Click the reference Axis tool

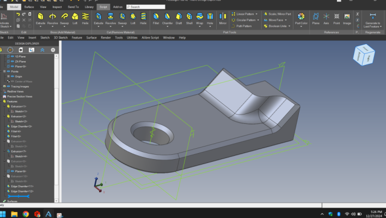[326, 19]
